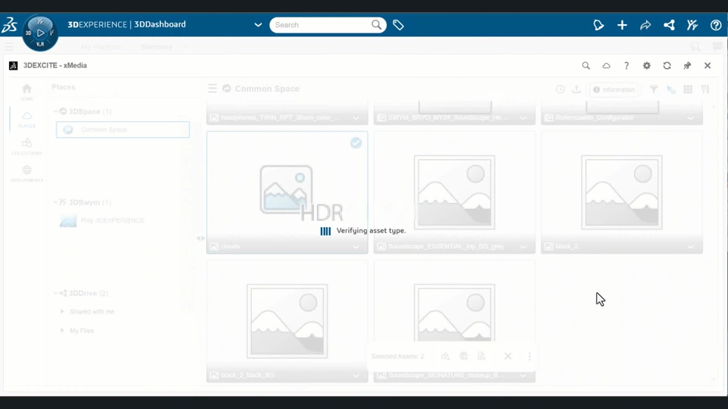The image size is (728, 409).
Task: Click the globe deploy icon in selection bar
Action: coord(463,356)
